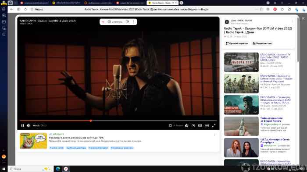Click the taskbar Поиск search box
This screenshot has height=172, width=307.
31,169
